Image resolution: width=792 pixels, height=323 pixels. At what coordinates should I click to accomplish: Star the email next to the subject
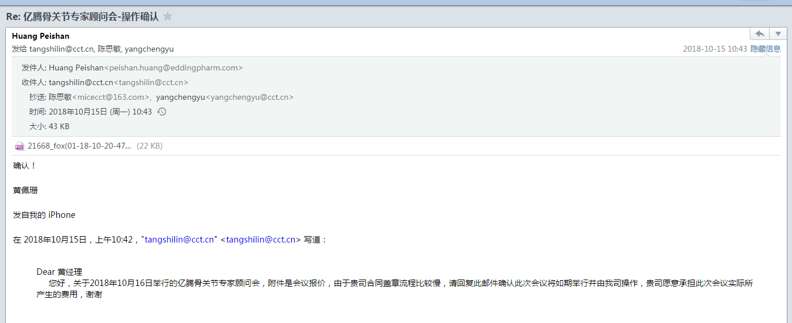(x=168, y=16)
